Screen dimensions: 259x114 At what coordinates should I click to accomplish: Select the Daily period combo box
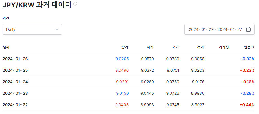click(32, 29)
